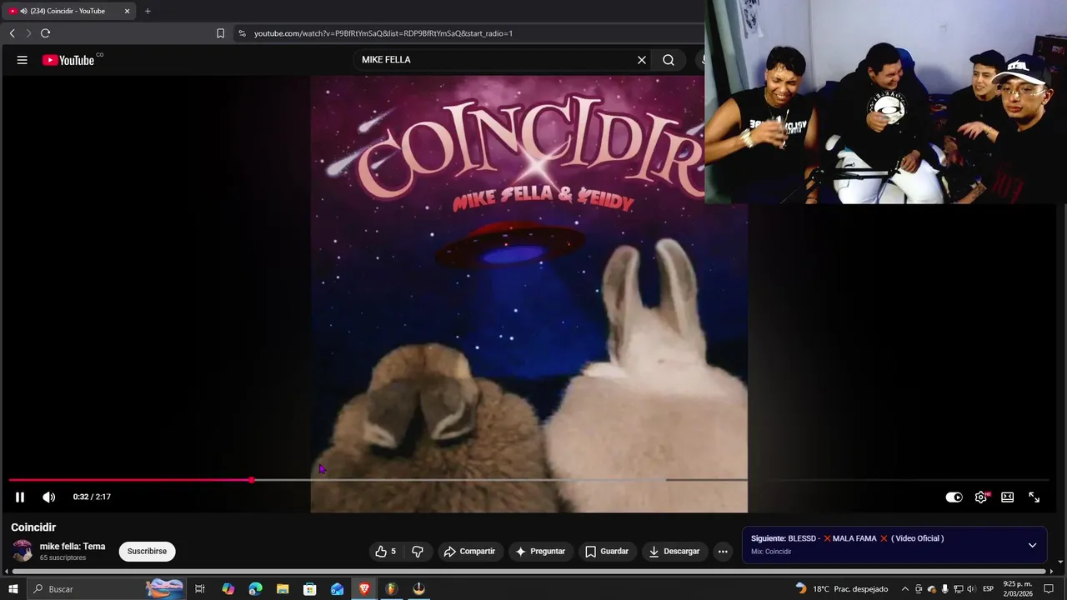This screenshot has height=600, width=1067.
Task: Open the player settings gear
Action: [981, 497]
